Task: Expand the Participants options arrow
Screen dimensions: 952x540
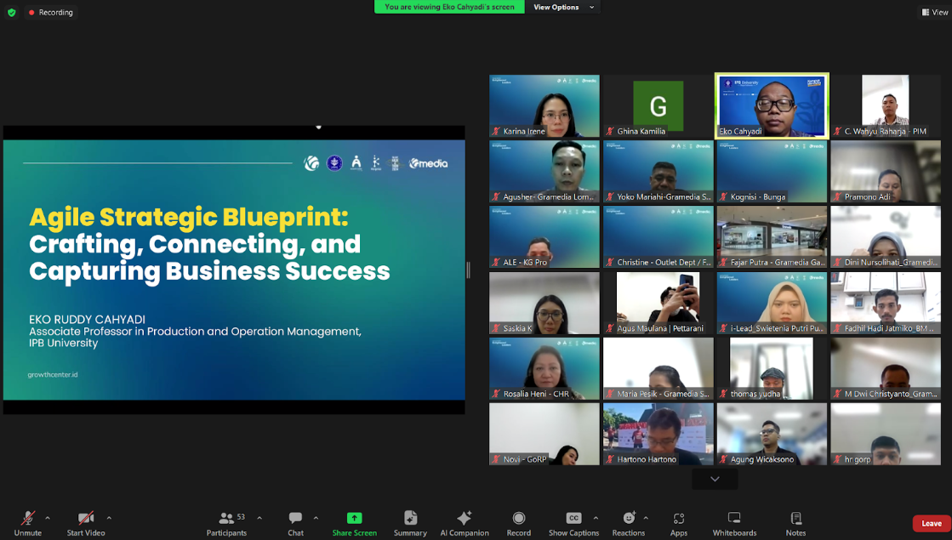Action: tap(259, 518)
